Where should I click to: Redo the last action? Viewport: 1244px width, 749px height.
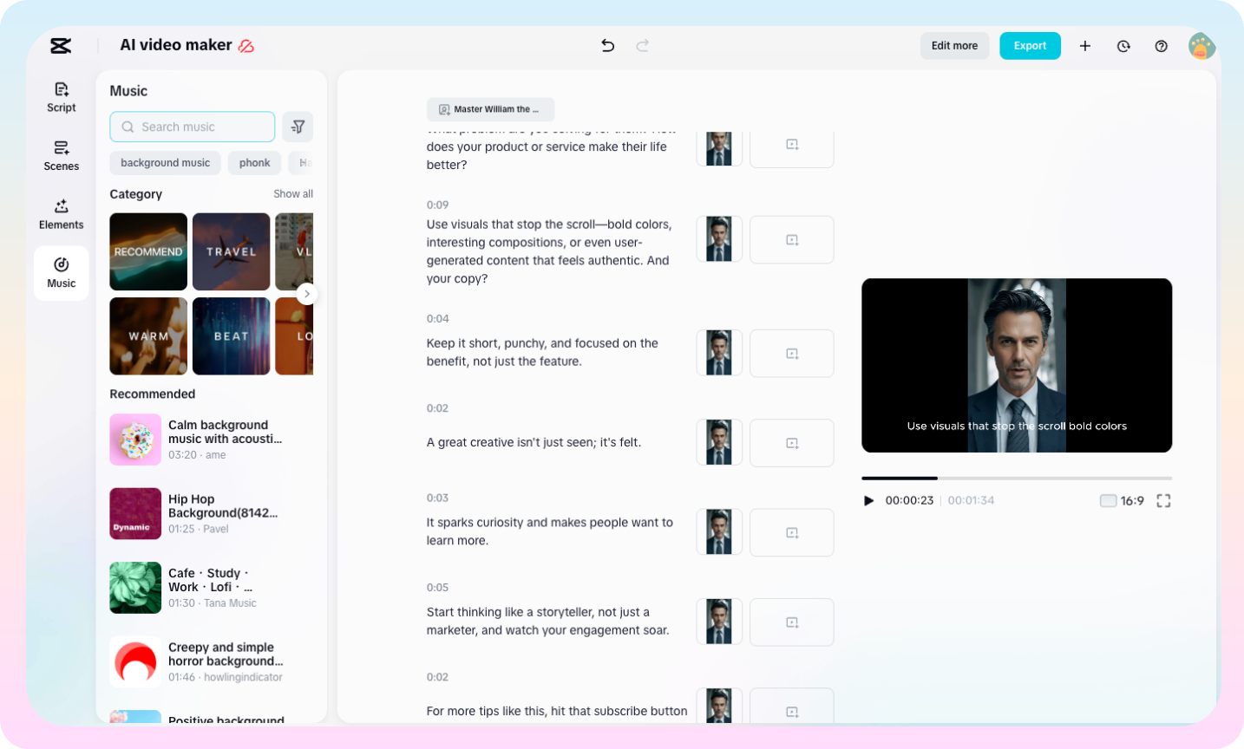(x=642, y=45)
